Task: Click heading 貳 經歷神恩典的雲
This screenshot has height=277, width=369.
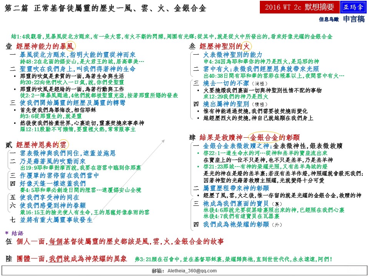Action: coord(37,145)
